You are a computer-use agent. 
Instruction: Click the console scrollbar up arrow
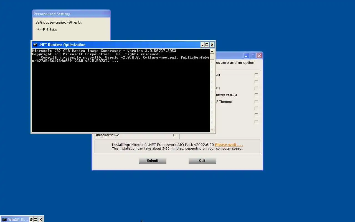pyautogui.click(x=212, y=51)
